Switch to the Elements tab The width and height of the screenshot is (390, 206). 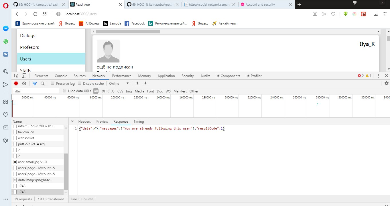41,76
